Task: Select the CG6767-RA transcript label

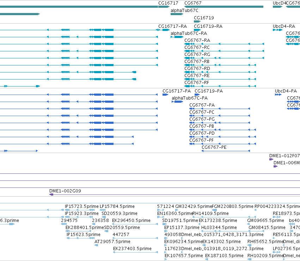Action: pos(197,40)
